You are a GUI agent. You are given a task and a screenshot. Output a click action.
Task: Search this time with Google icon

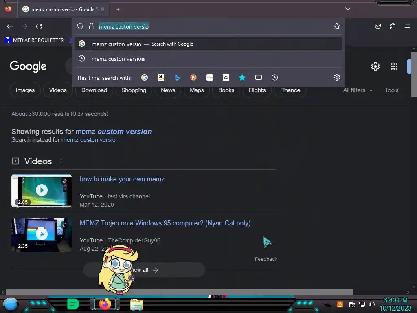[x=145, y=77]
